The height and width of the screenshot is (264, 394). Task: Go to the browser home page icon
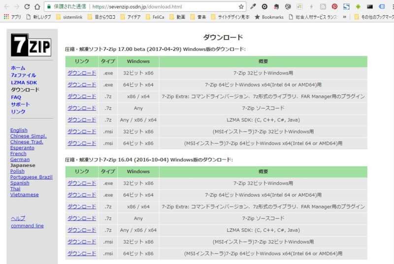37,7
